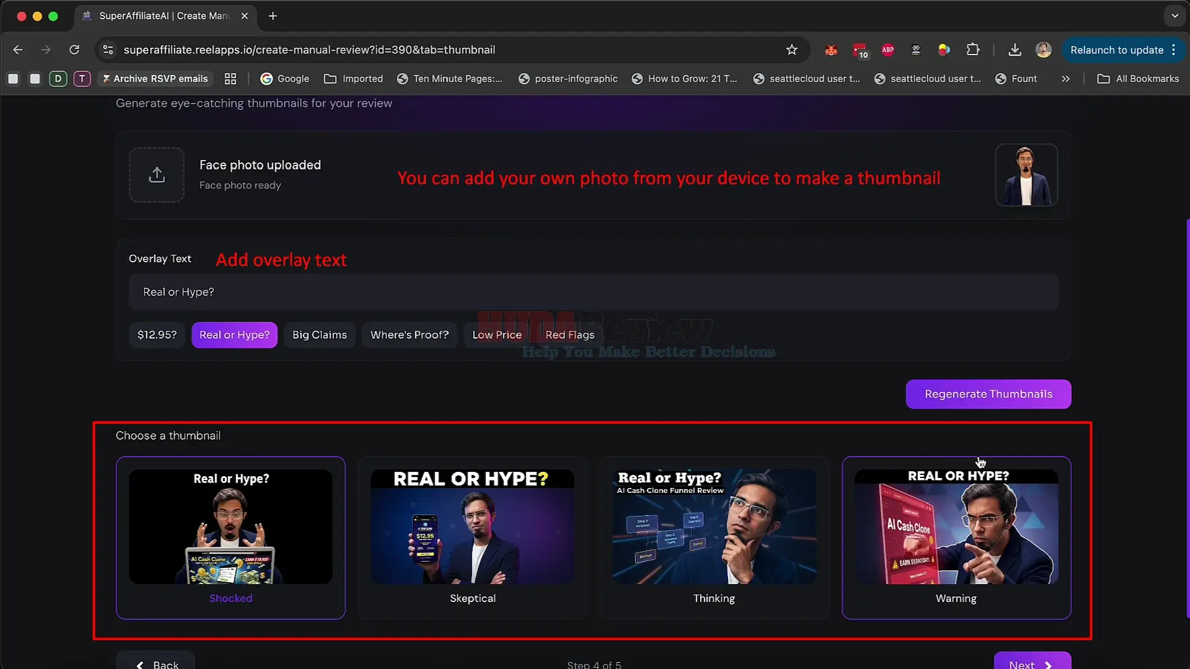Open poster-infographic bookmark
Image resolution: width=1190 pixels, height=669 pixels.
pos(568,79)
